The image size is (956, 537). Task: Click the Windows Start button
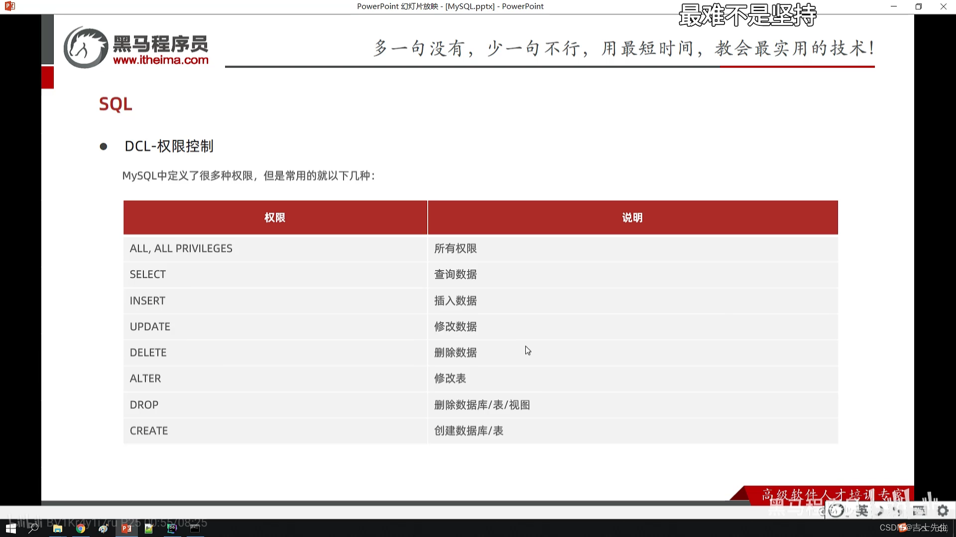coord(11,529)
